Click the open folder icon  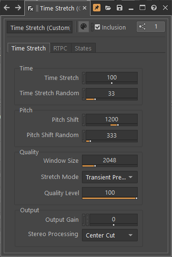(108, 8)
